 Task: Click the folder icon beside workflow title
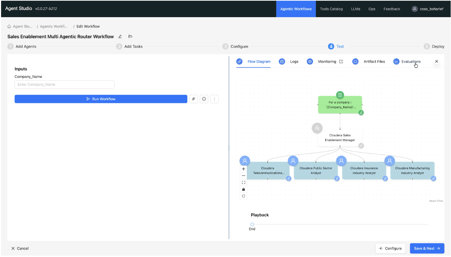coord(130,37)
